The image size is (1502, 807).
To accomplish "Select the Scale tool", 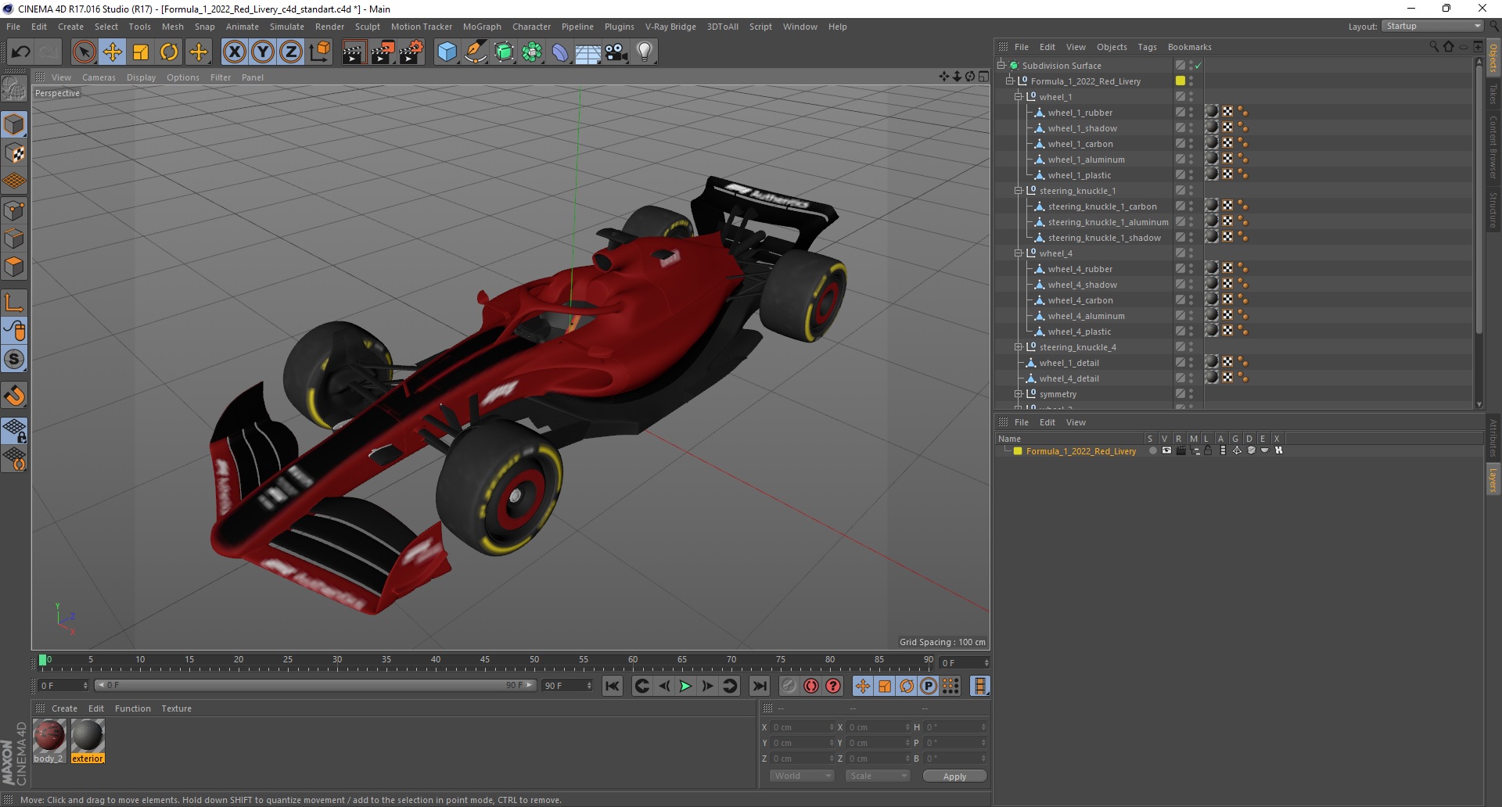I will click(x=141, y=52).
